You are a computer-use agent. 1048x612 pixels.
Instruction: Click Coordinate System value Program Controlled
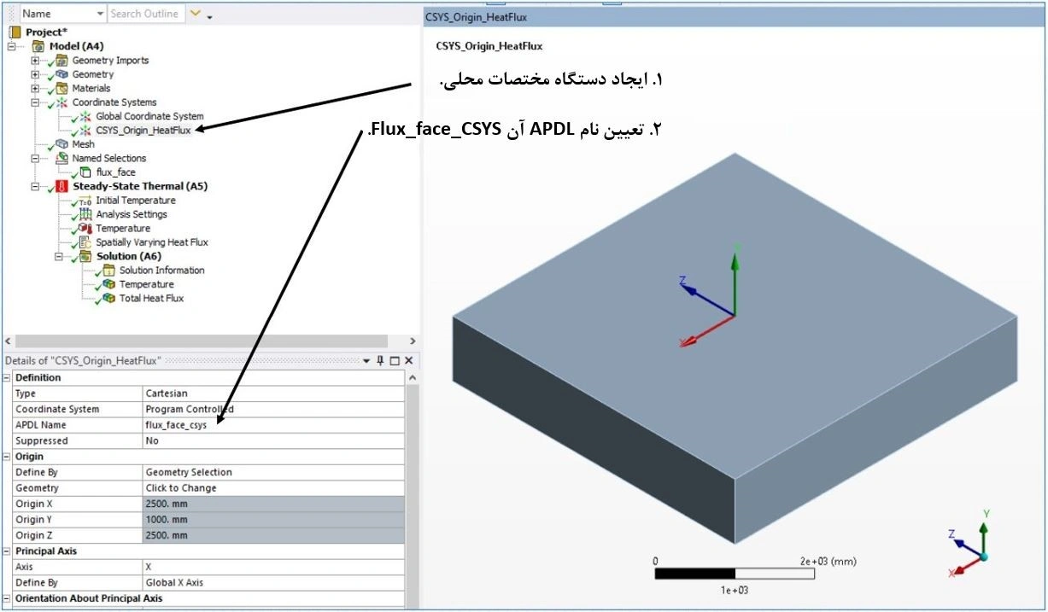point(273,409)
